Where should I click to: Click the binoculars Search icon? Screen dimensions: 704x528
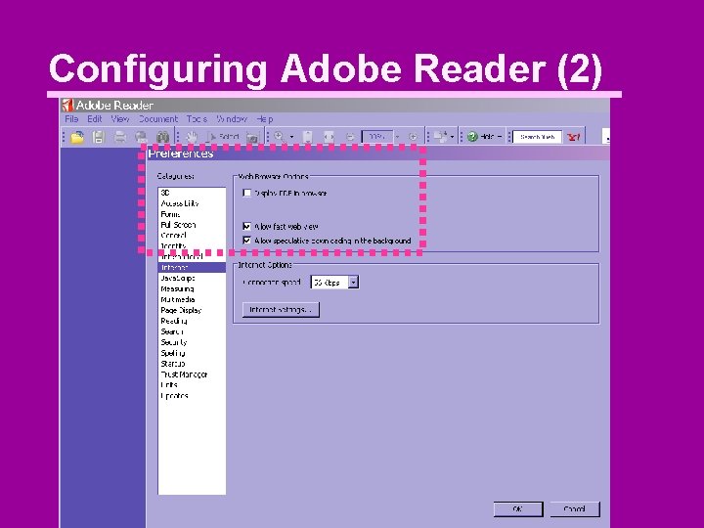point(162,137)
